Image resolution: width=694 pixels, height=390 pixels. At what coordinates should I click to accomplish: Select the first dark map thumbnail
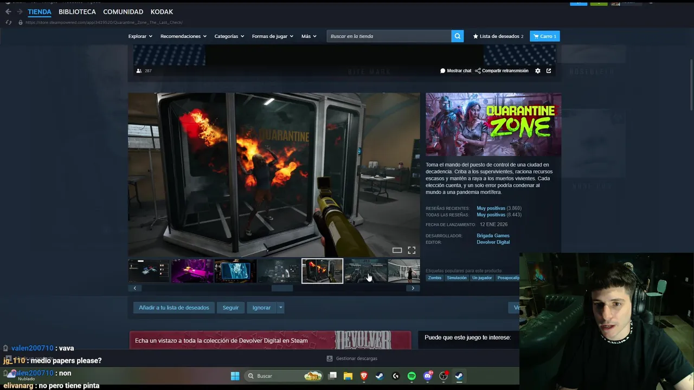pyautogui.click(x=149, y=271)
